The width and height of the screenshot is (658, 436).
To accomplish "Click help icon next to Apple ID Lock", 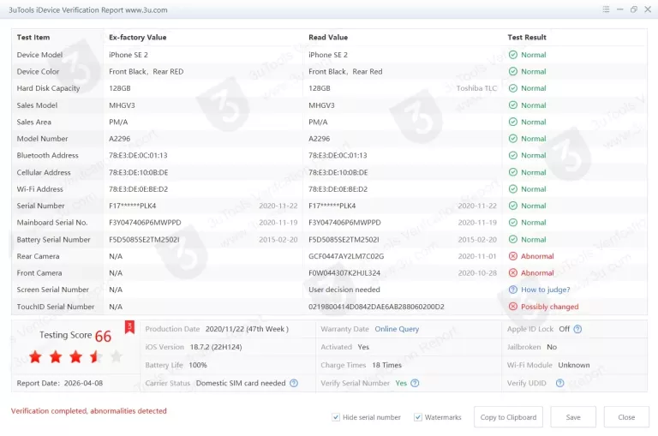I will coord(577,329).
